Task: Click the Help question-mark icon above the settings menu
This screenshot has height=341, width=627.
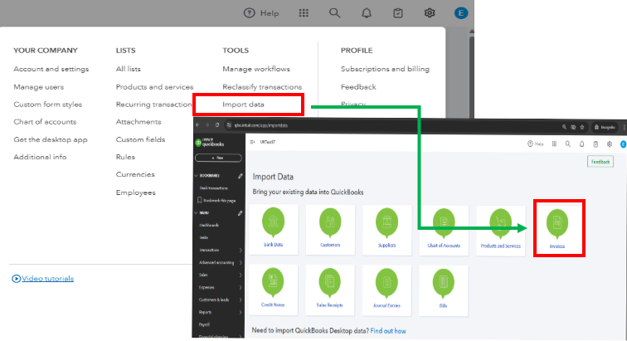Action: coord(249,13)
